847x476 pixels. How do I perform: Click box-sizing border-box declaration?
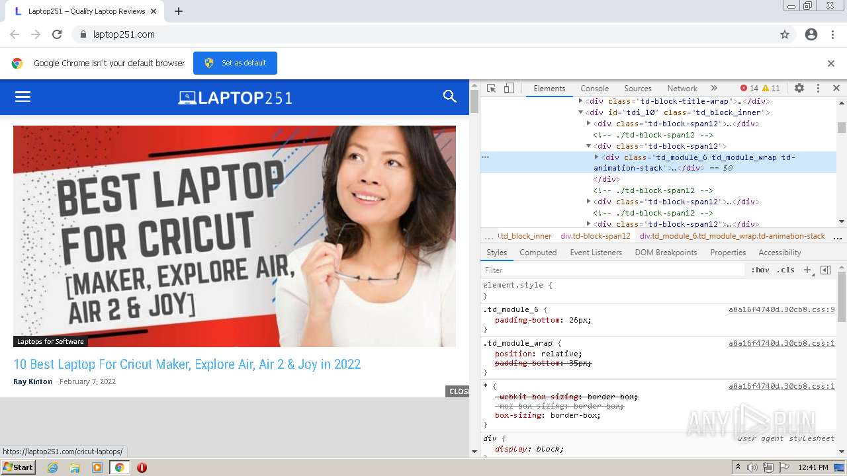(x=548, y=415)
